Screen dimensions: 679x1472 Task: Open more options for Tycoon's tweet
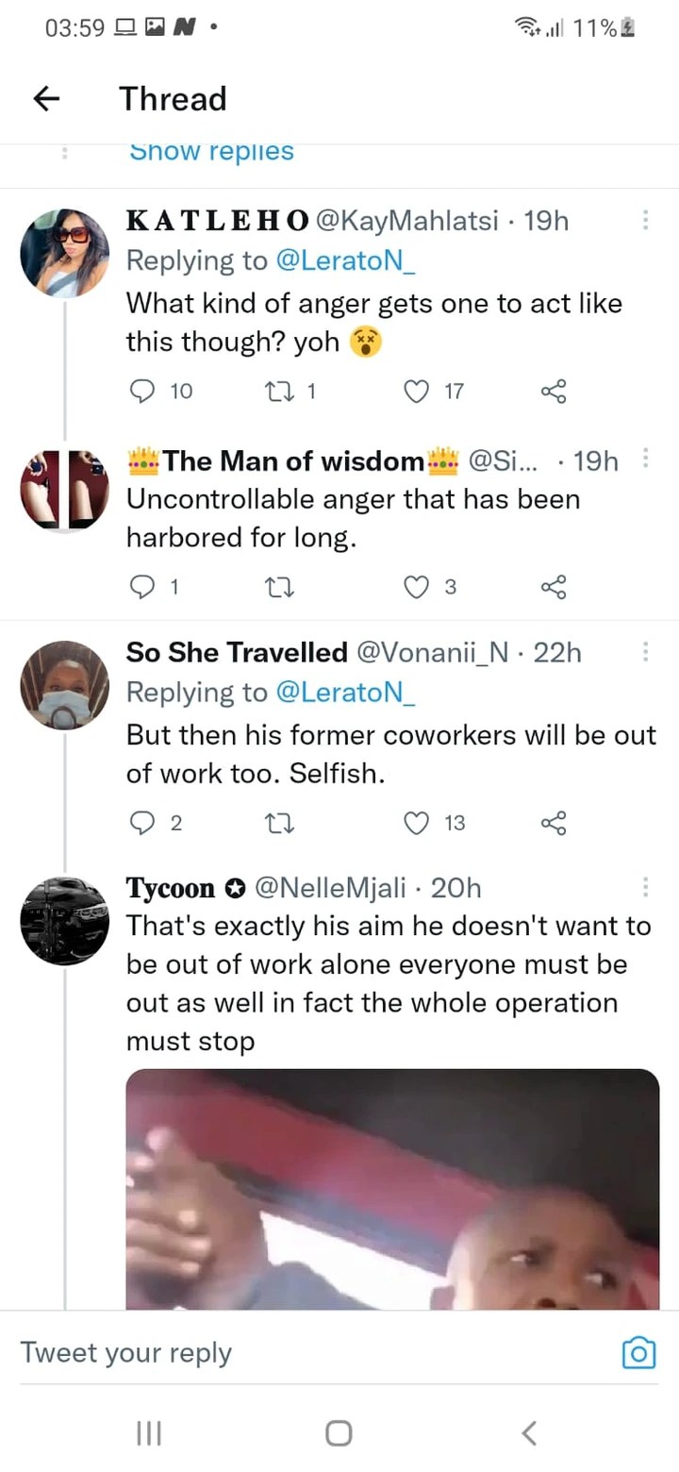646,888
